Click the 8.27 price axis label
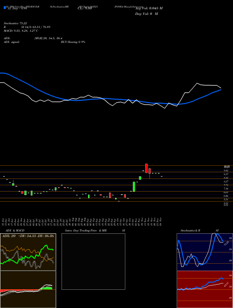233x308 pixels. 226,182
